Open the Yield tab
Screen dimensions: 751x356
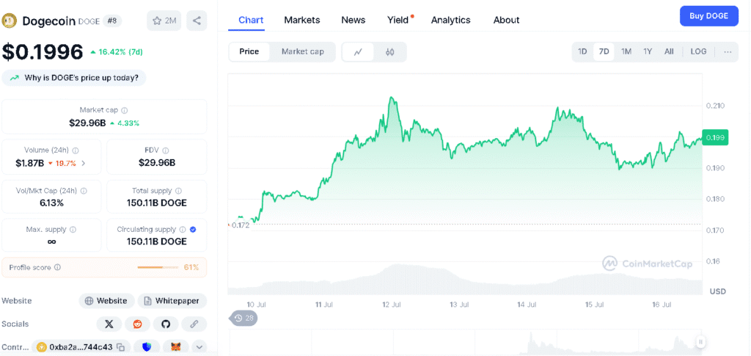(x=398, y=20)
